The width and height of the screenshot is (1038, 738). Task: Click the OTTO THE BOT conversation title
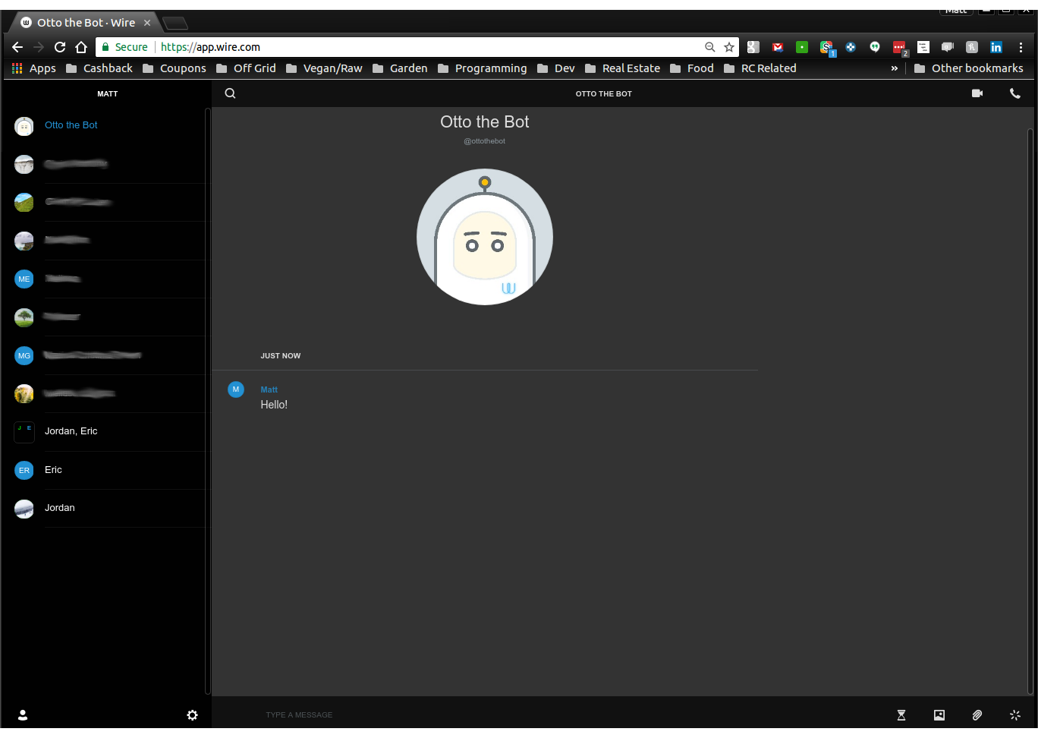tap(603, 94)
